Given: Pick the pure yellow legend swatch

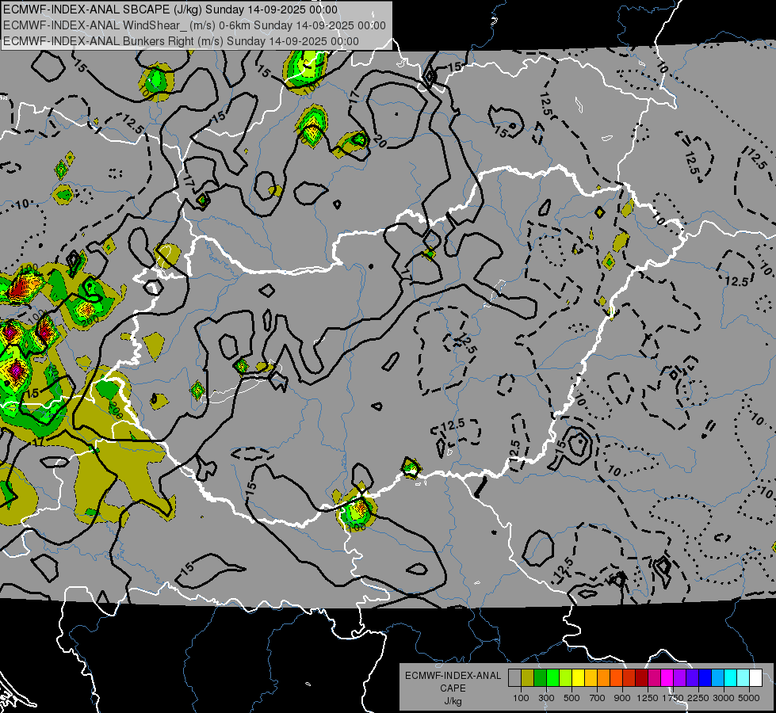Looking at the screenshot, I should 578,678.
